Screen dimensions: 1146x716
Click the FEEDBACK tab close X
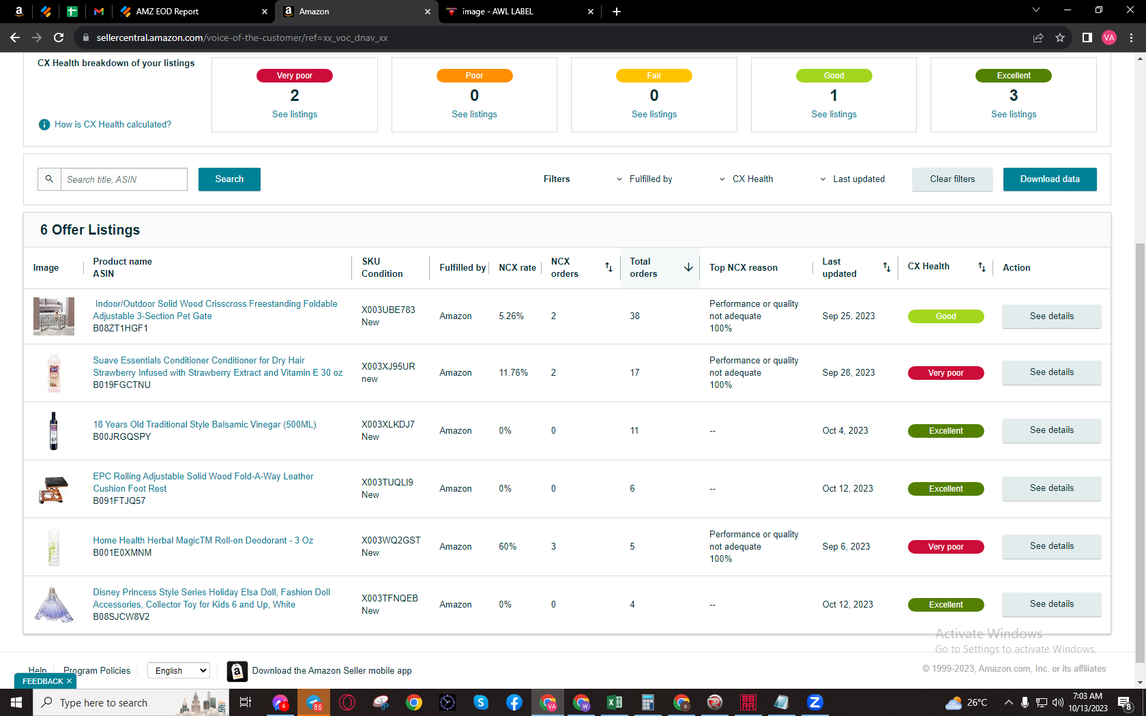coord(69,681)
